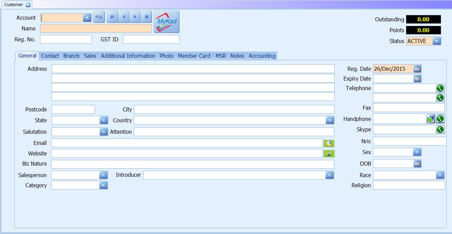This screenshot has height=234, width=452.
Task: Open the Additional Information tab
Action: click(128, 56)
